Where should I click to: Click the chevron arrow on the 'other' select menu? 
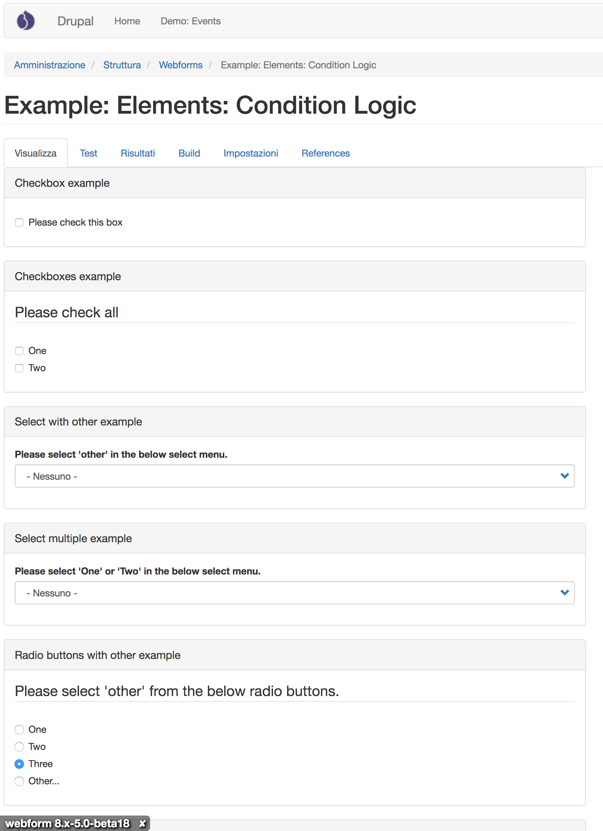point(565,476)
